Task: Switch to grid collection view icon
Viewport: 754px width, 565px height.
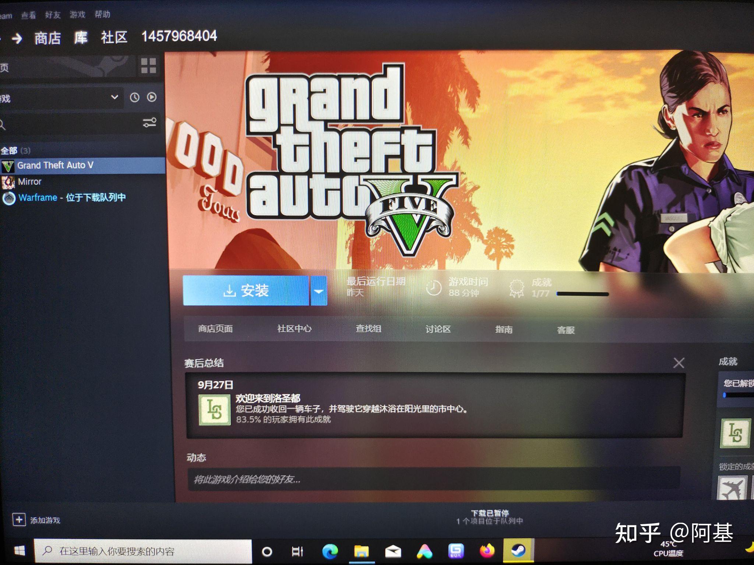Action: coord(149,66)
